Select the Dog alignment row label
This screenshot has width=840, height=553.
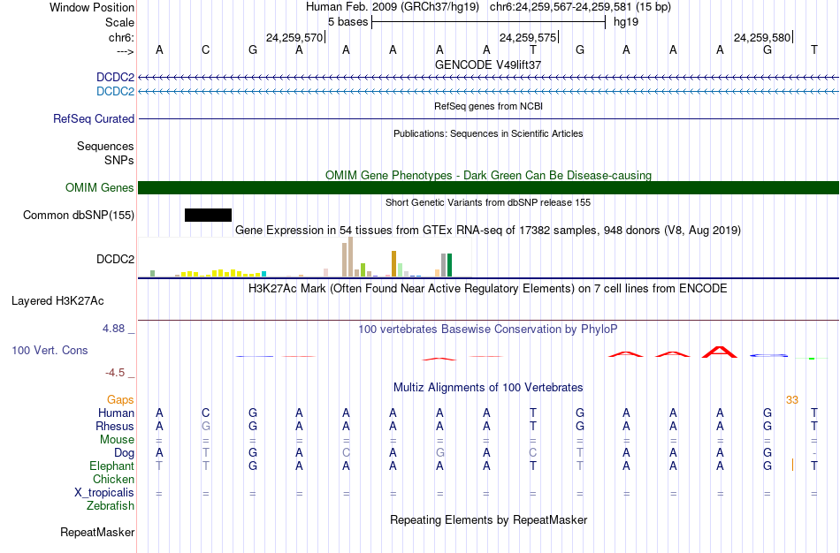click(124, 453)
